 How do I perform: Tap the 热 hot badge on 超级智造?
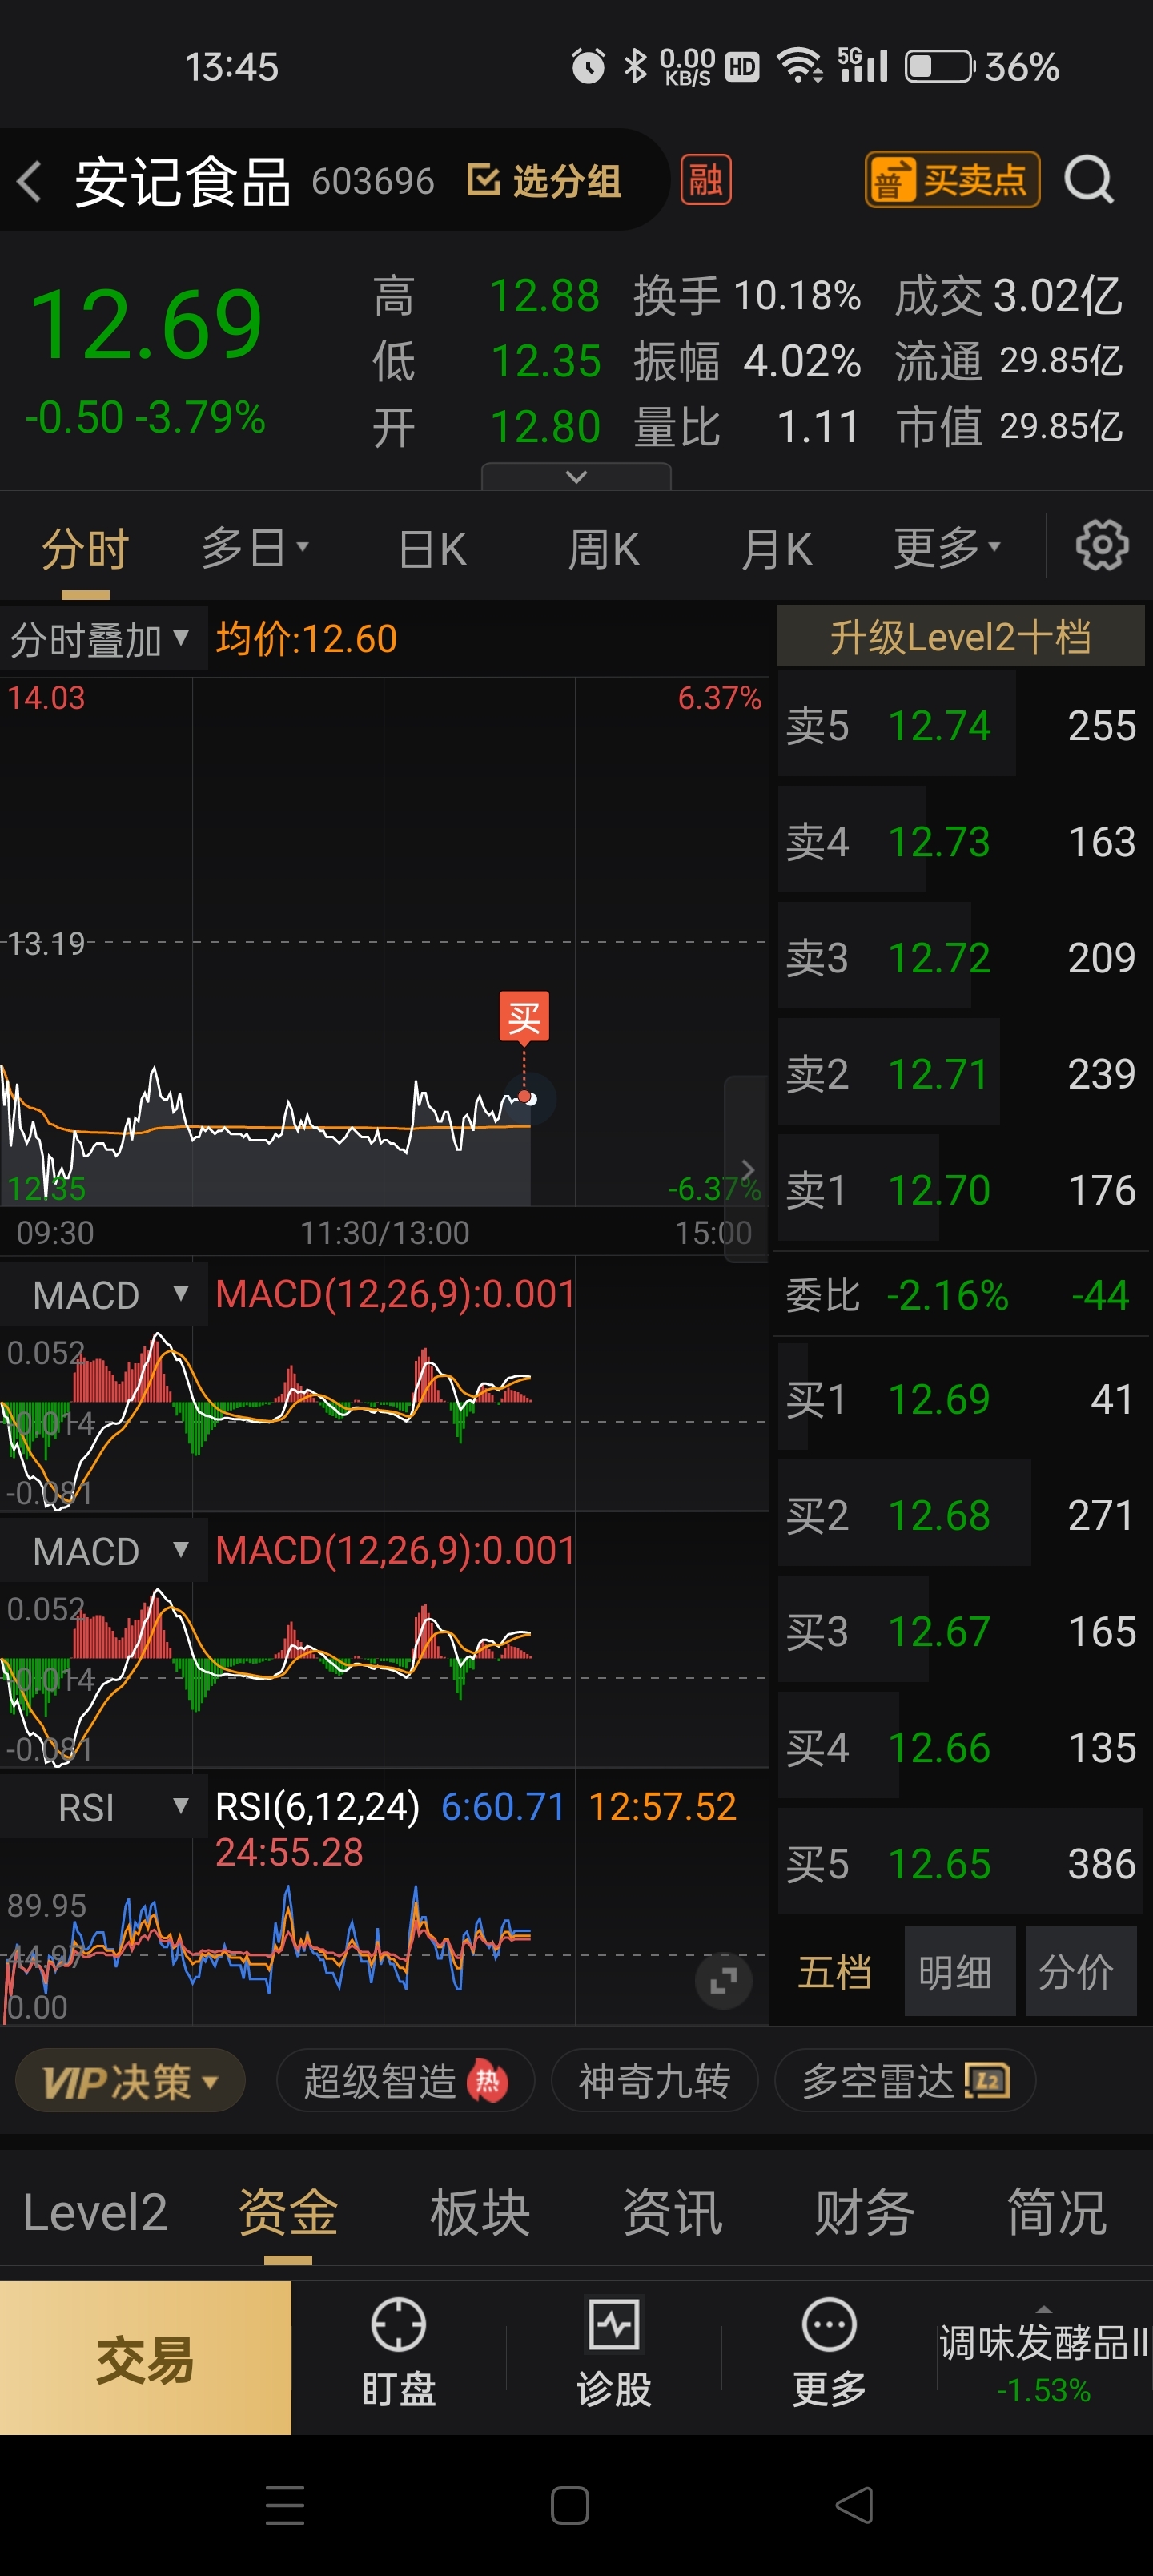tap(487, 2080)
